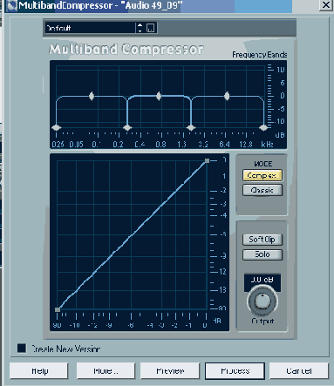This screenshot has width=334, height=386.
Task: Select the low band gain diamond handle
Action: pos(92,96)
